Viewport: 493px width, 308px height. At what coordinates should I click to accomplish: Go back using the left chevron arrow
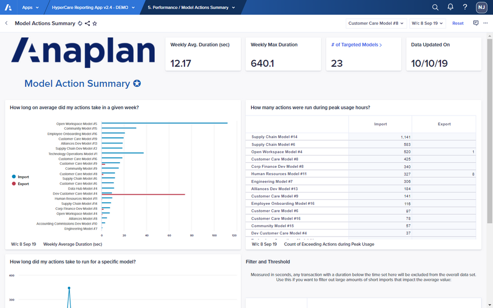point(6,23)
